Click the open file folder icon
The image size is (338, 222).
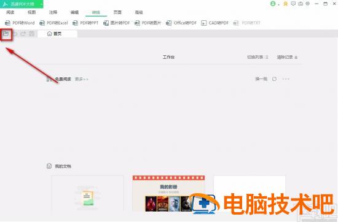[6, 34]
